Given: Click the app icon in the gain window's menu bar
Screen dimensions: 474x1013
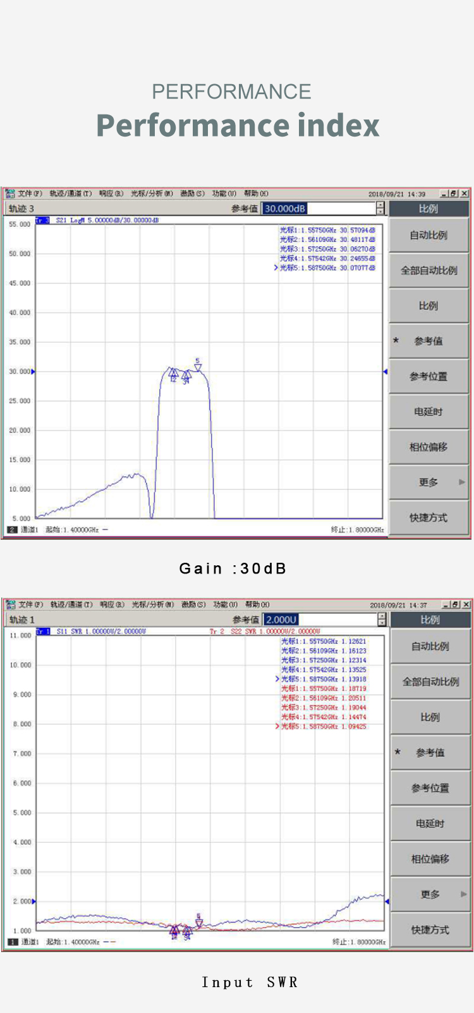Looking at the screenshot, I should [9, 193].
